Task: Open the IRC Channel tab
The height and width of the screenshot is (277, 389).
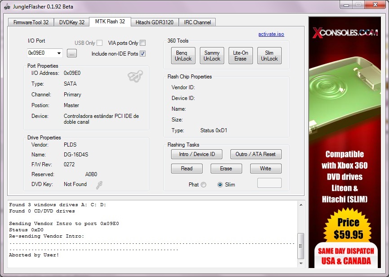Action: (x=197, y=22)
